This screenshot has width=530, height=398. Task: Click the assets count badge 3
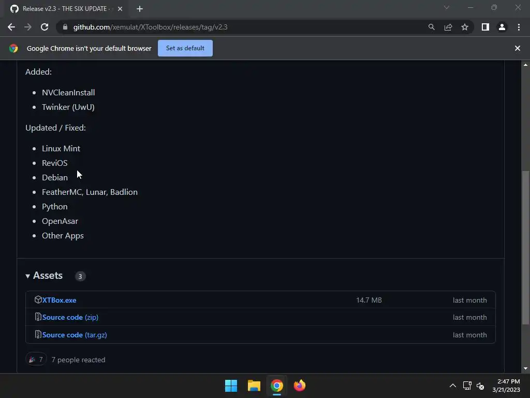coord(80,276)
